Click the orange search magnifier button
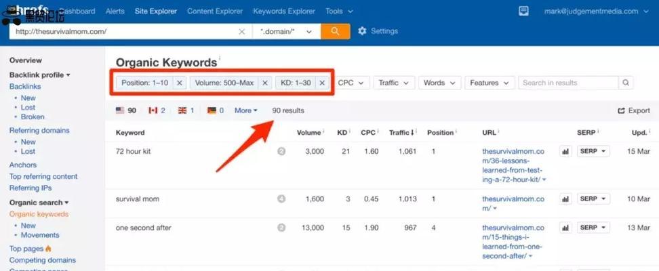Image resolution: width=659 pixels, height=271 pixels. click(335, 32)
